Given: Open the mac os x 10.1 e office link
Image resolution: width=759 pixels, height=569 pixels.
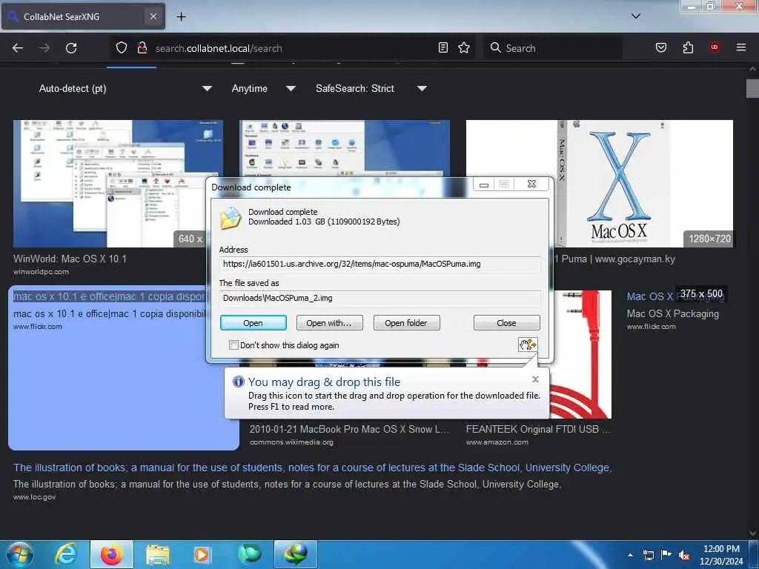Looking at the screenshot, I should pyautogui.click(x=110, y=296).
